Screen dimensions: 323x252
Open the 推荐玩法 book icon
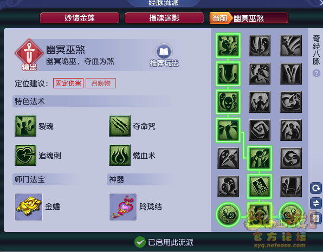click(x=164, y=51)
